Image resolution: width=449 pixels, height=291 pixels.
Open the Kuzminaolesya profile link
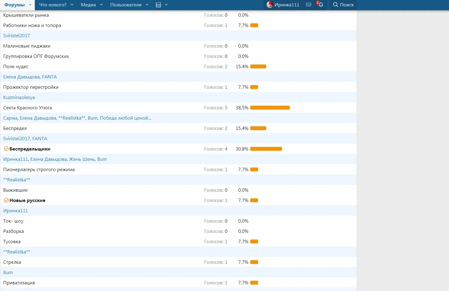pos(19,98)
